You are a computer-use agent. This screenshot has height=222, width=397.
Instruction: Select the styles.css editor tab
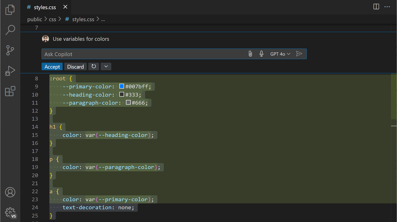45,7
